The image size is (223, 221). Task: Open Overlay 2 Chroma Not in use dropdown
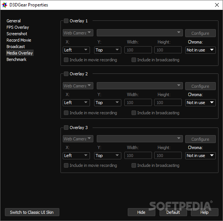click(x=200, y=103)
